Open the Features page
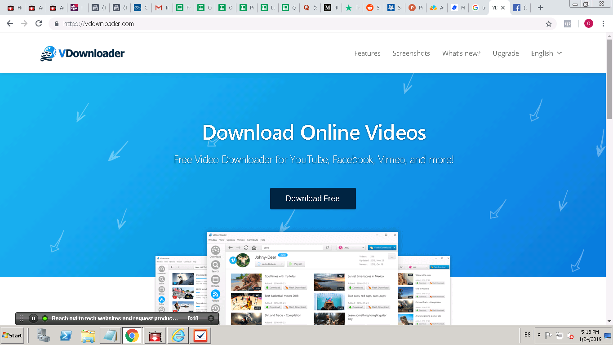The width and height of the screenshot is (613, 345). (x=367, y=53)
